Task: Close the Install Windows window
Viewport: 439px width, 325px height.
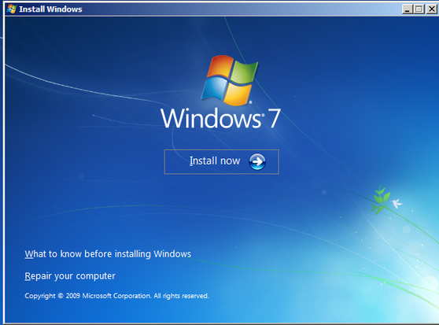Action: coord(431,9)
